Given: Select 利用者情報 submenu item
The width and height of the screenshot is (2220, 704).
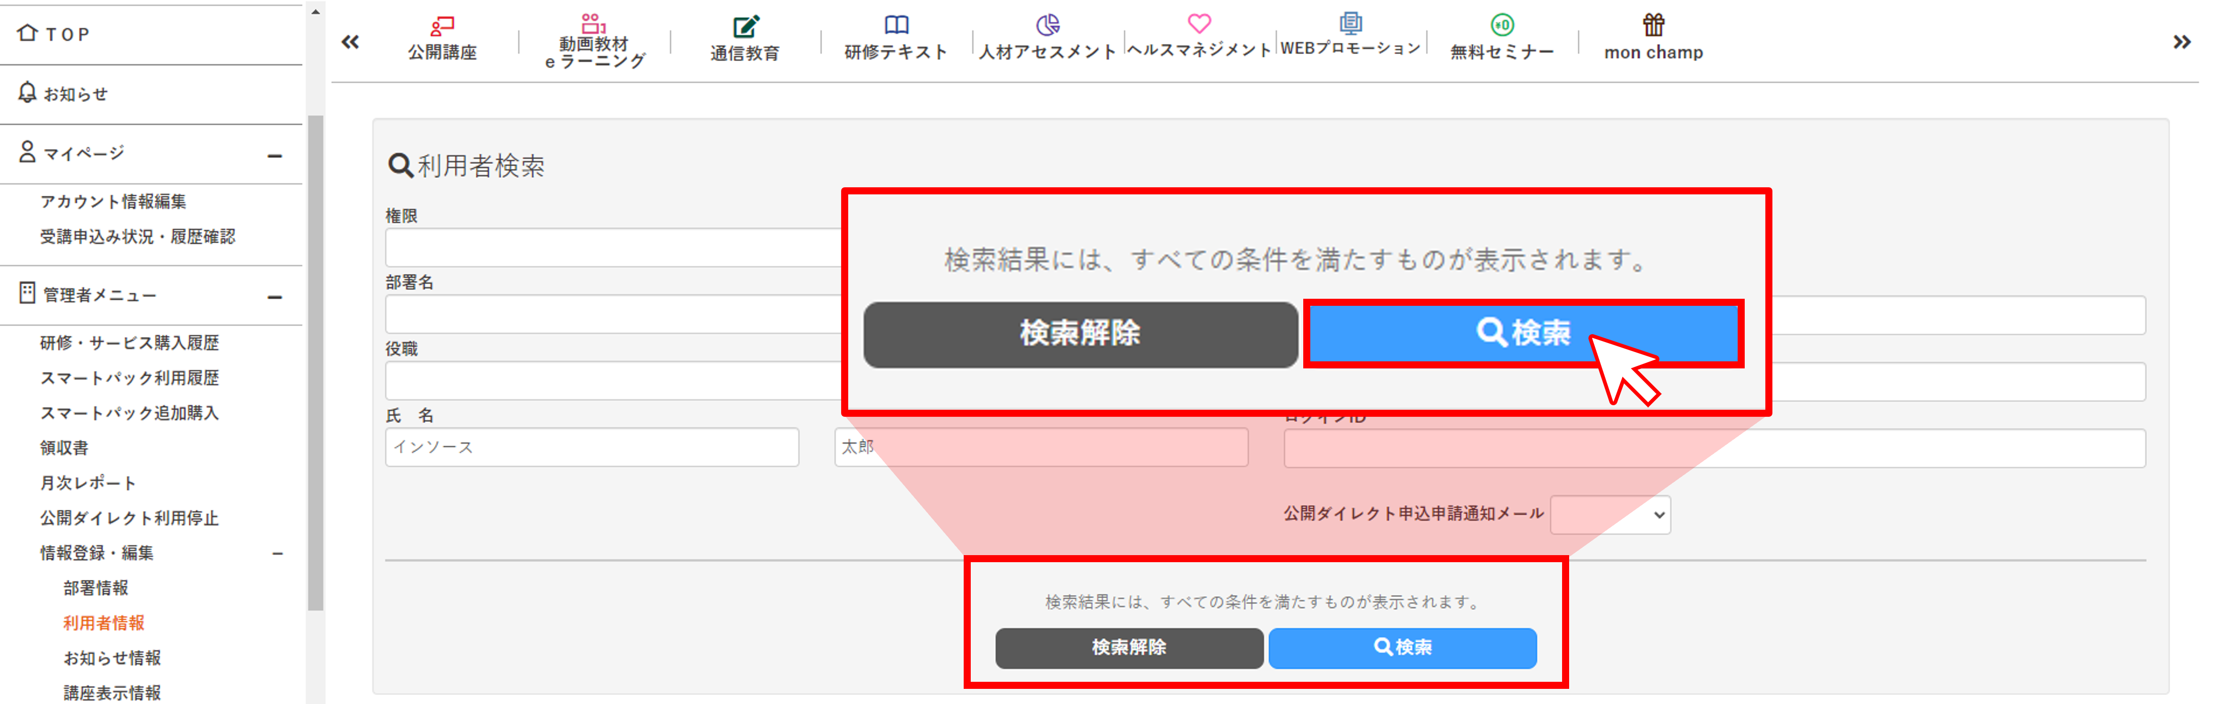Looking at the screenshot, I should point(103,623).
